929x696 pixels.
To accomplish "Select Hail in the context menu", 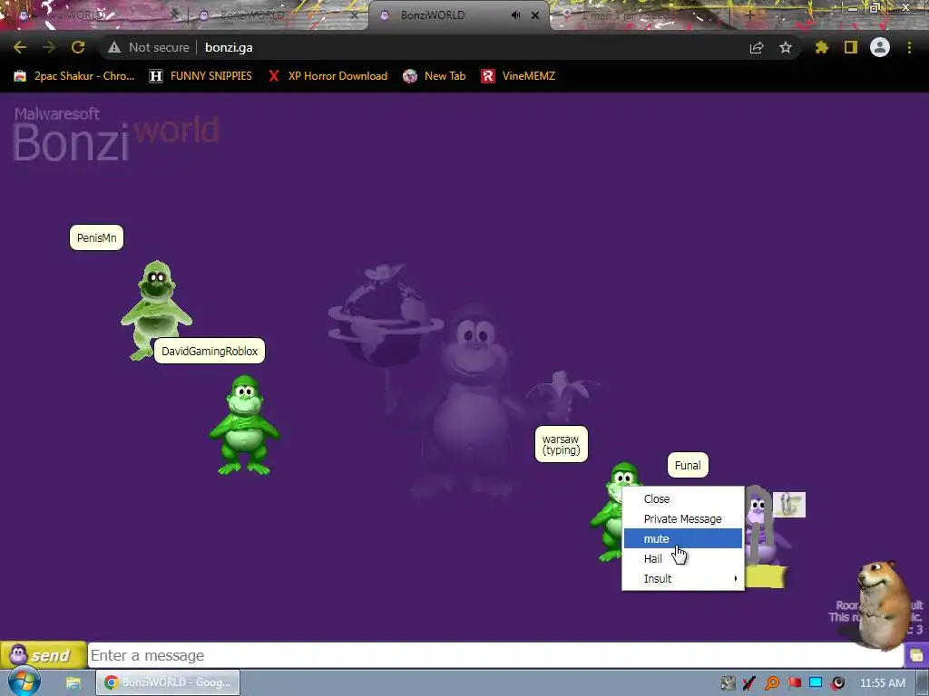I will click(x=682, y=558).
